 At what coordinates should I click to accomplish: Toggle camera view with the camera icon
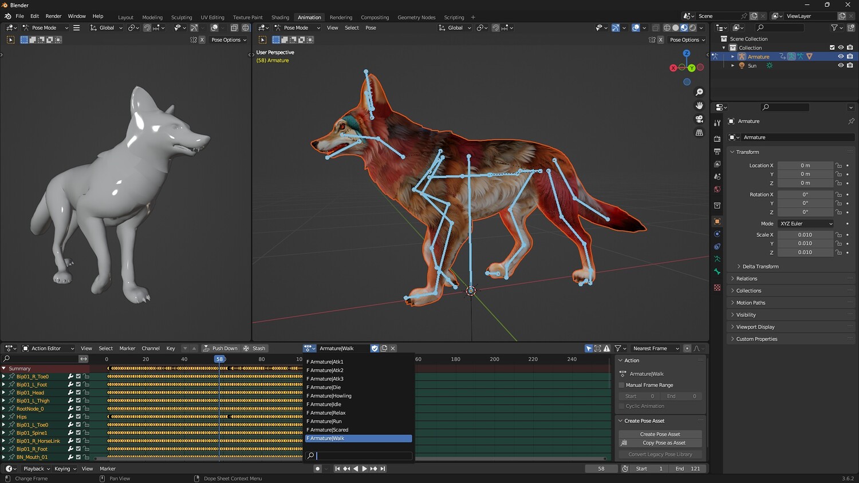699,119
